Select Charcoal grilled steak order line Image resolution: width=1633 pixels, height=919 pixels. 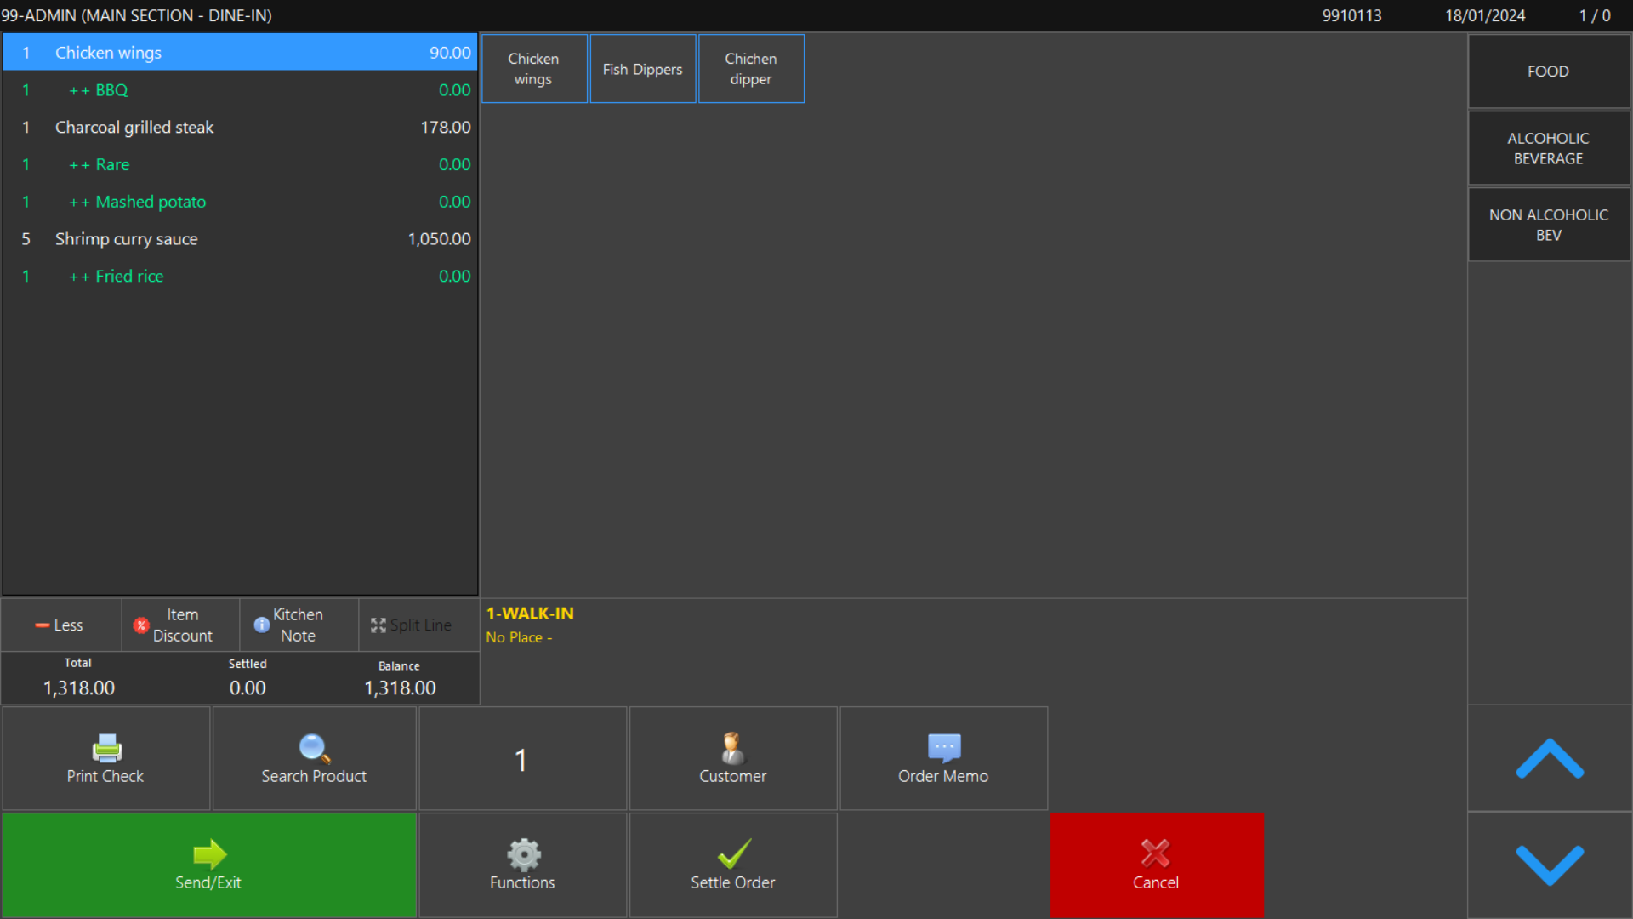pos(240,127)
